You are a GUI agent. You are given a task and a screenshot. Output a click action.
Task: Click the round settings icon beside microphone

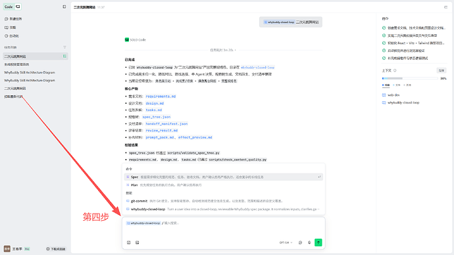pos(300,243)
